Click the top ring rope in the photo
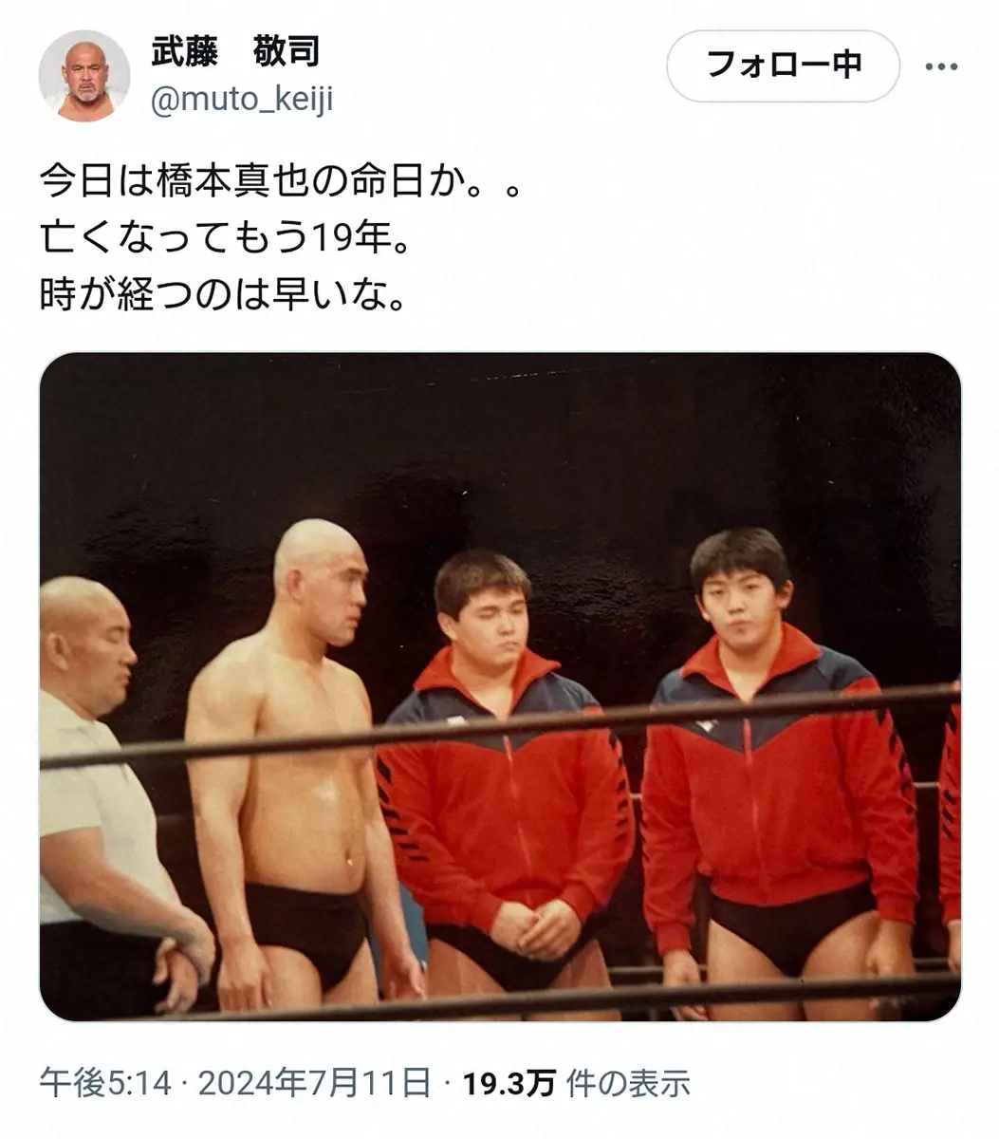 (500, 728)
